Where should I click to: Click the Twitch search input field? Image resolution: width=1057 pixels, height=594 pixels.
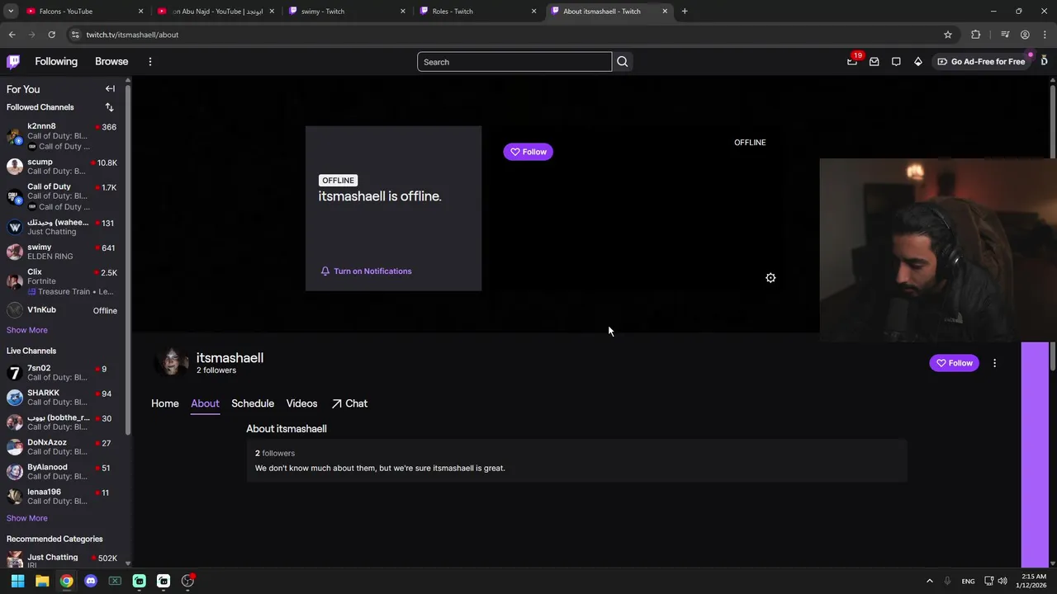tap(514, 62)
